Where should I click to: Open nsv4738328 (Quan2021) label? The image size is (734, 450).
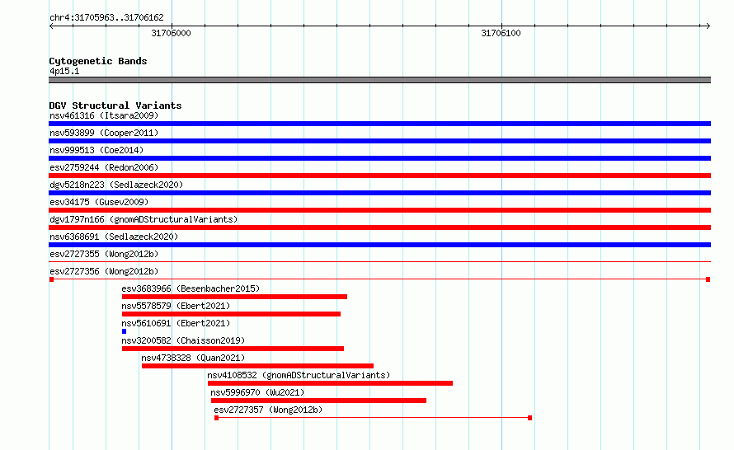point(193,358)
